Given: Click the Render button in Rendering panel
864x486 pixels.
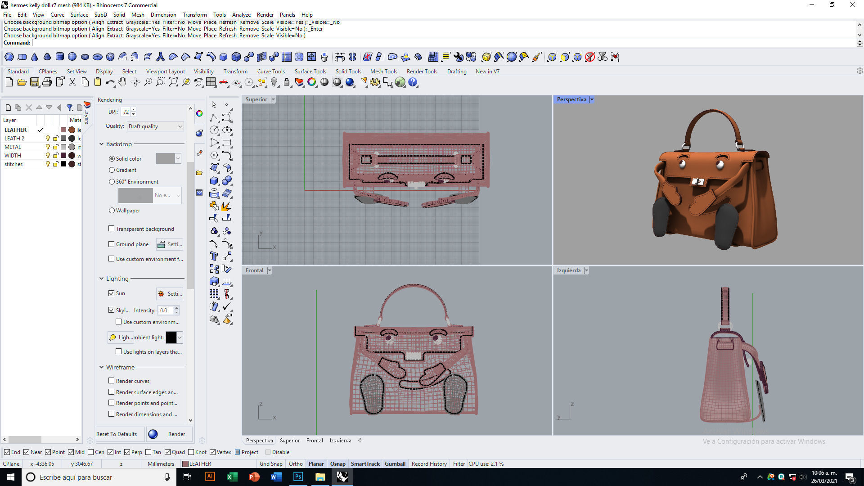Looking at the screenshot, I should click(170, 434).
